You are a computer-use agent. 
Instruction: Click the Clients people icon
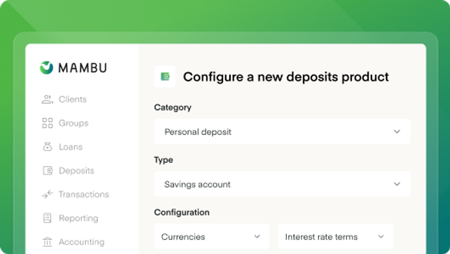(x=47, y=99)
